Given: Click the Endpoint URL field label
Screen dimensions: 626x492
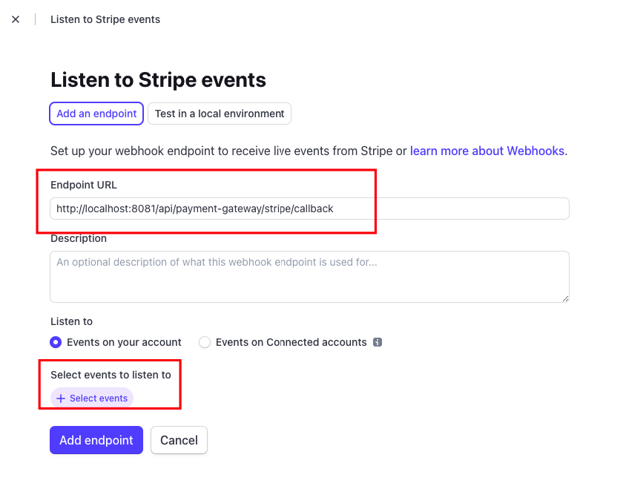Looking at the screenshot, I should pos(84,185).
